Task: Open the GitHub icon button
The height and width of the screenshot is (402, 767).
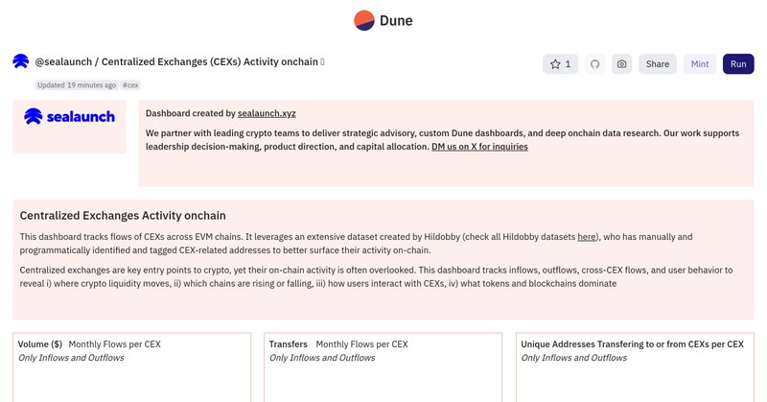Action: (x=594, y=64)
